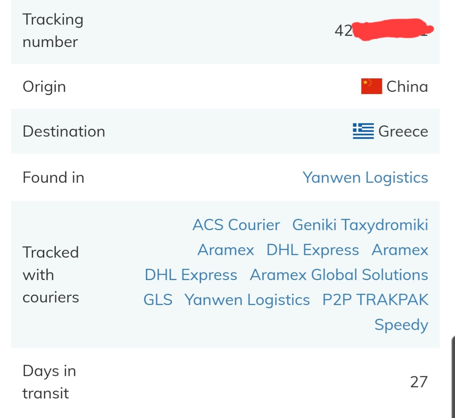The width and height of the screenshot is (455, 418).
Task: Open the Speedy courier link
Action: [x=401, y=325]
